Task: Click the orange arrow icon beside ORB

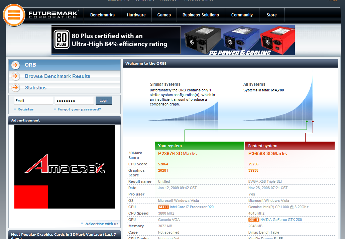Action: pos(15,65)
